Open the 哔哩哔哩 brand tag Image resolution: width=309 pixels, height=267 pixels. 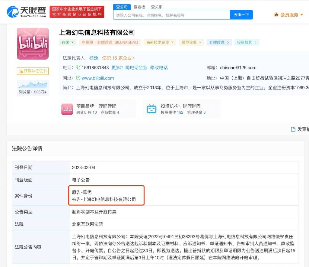coord(219,42)
